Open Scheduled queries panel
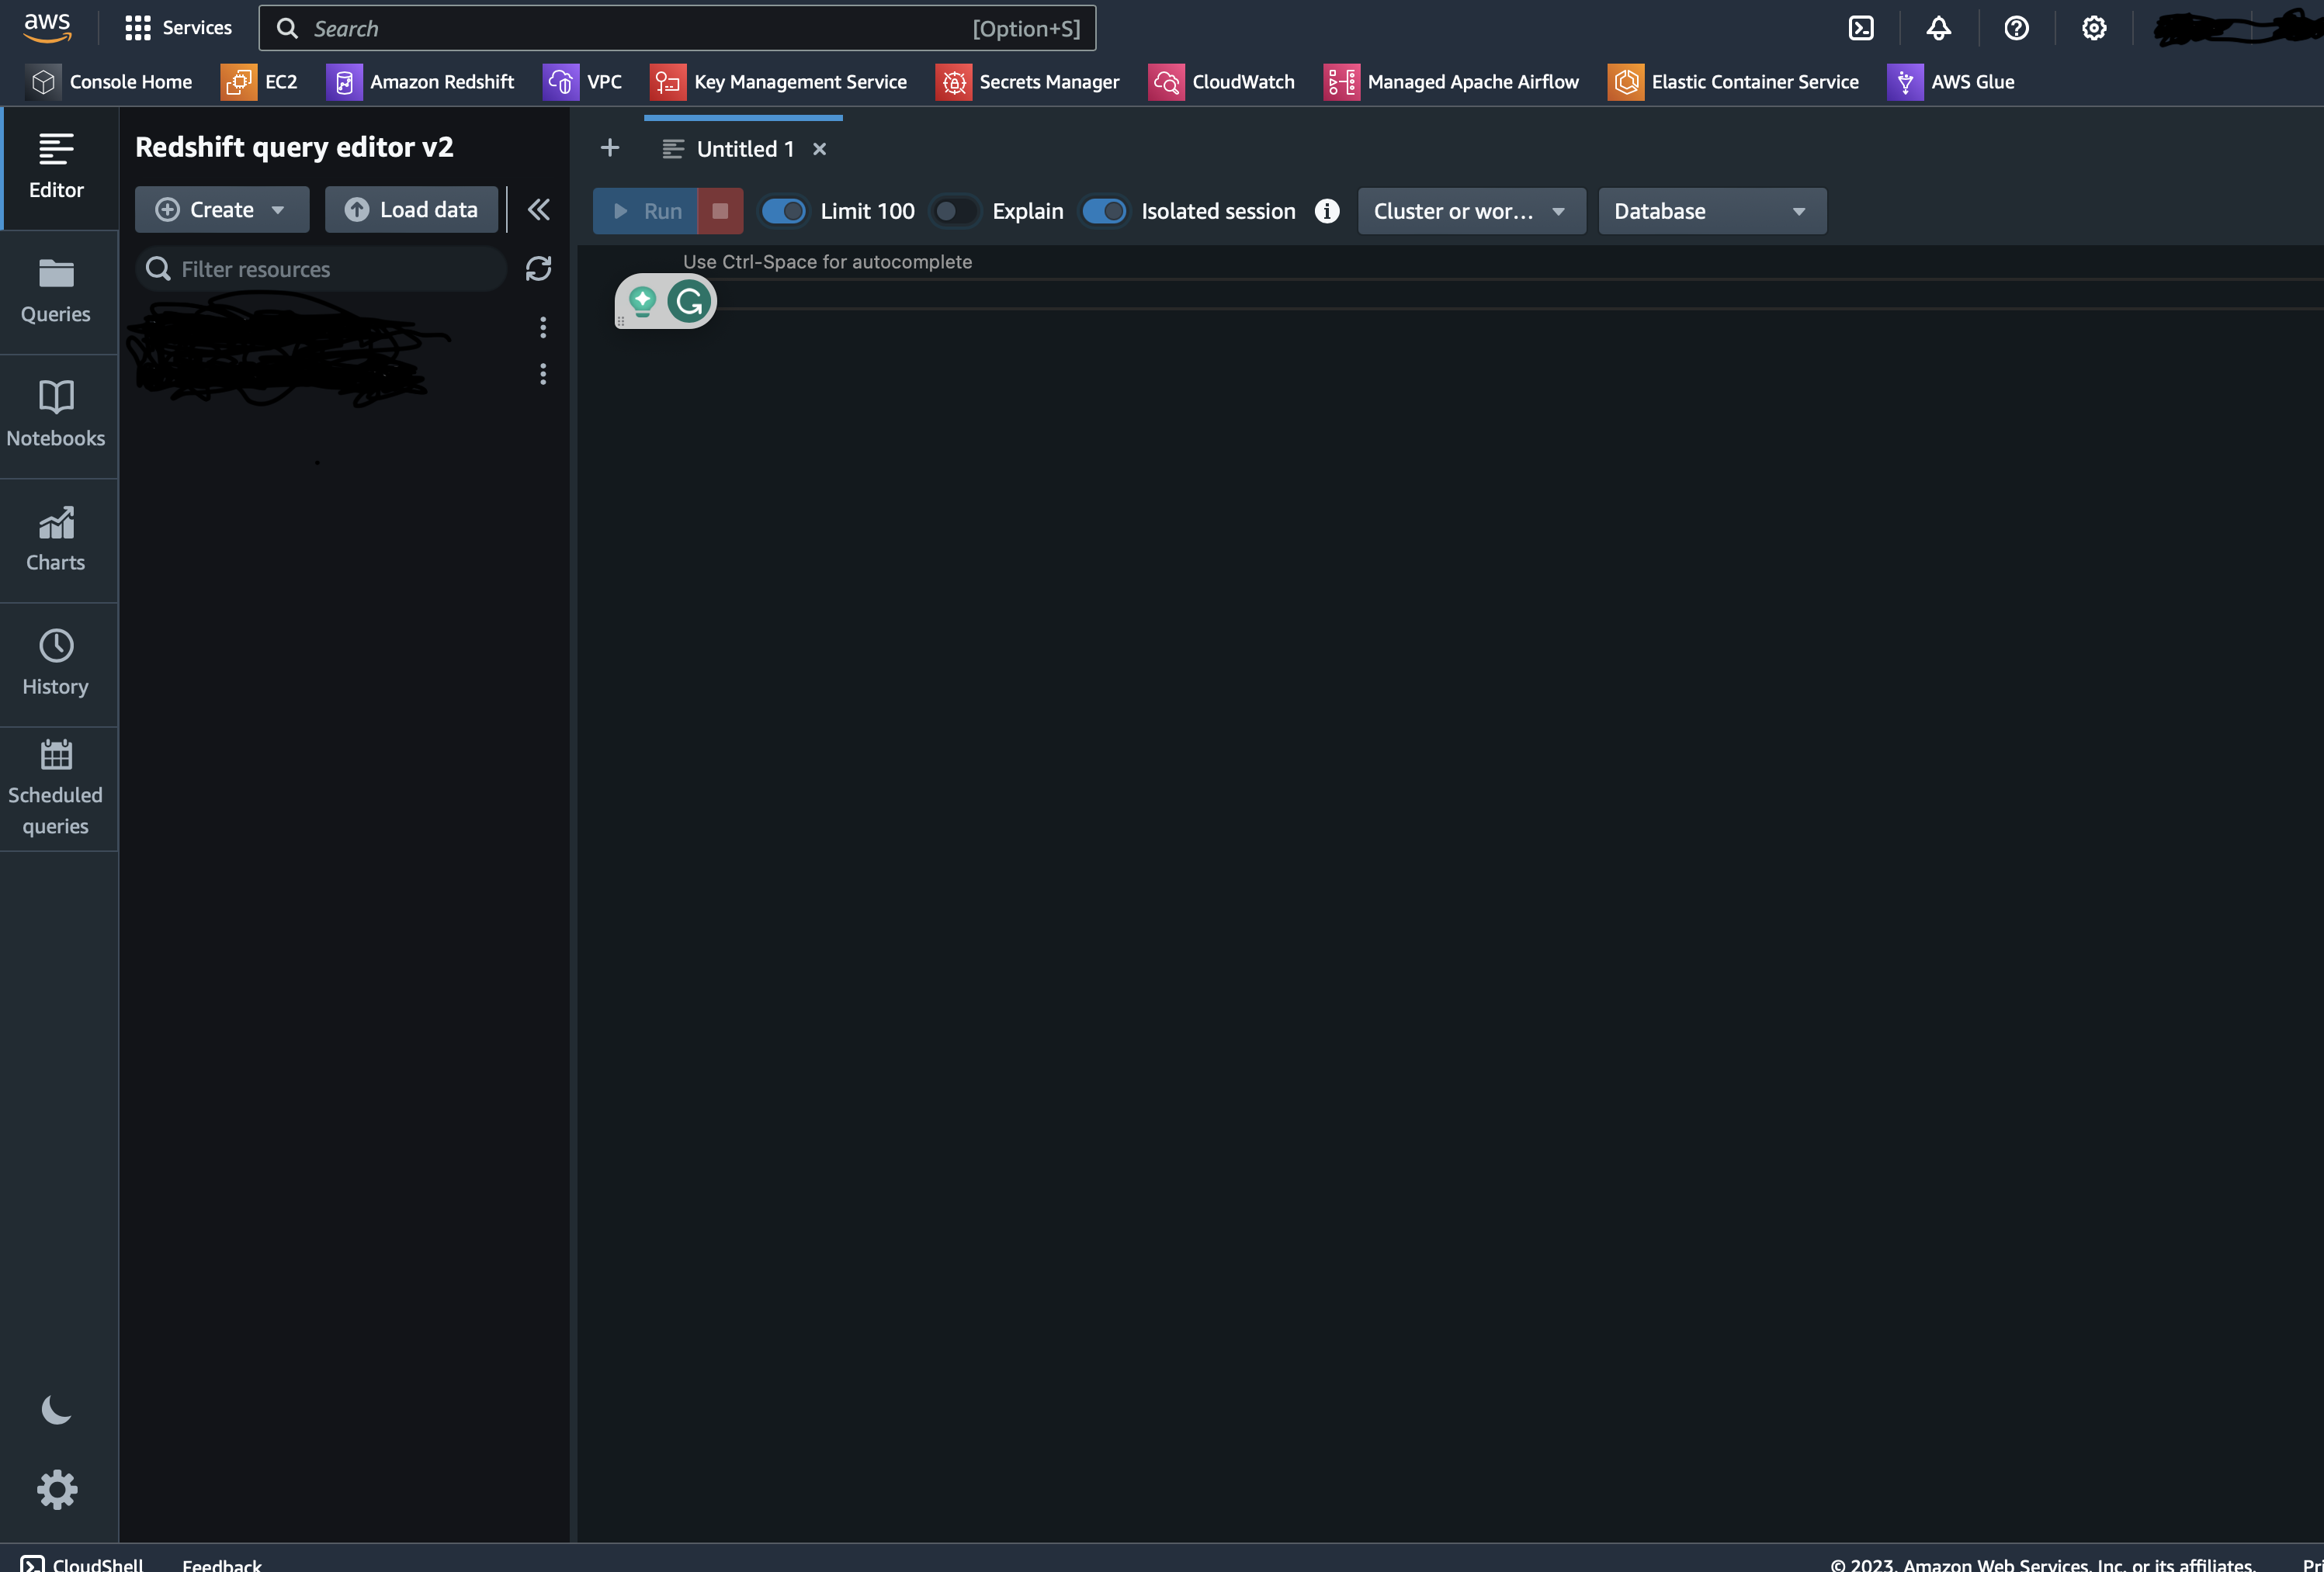2324x1572 pixels. click(x=56, y=788)
